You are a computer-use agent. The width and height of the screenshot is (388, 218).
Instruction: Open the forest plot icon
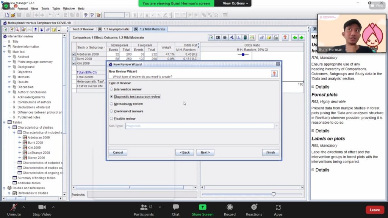coord(232,37)
